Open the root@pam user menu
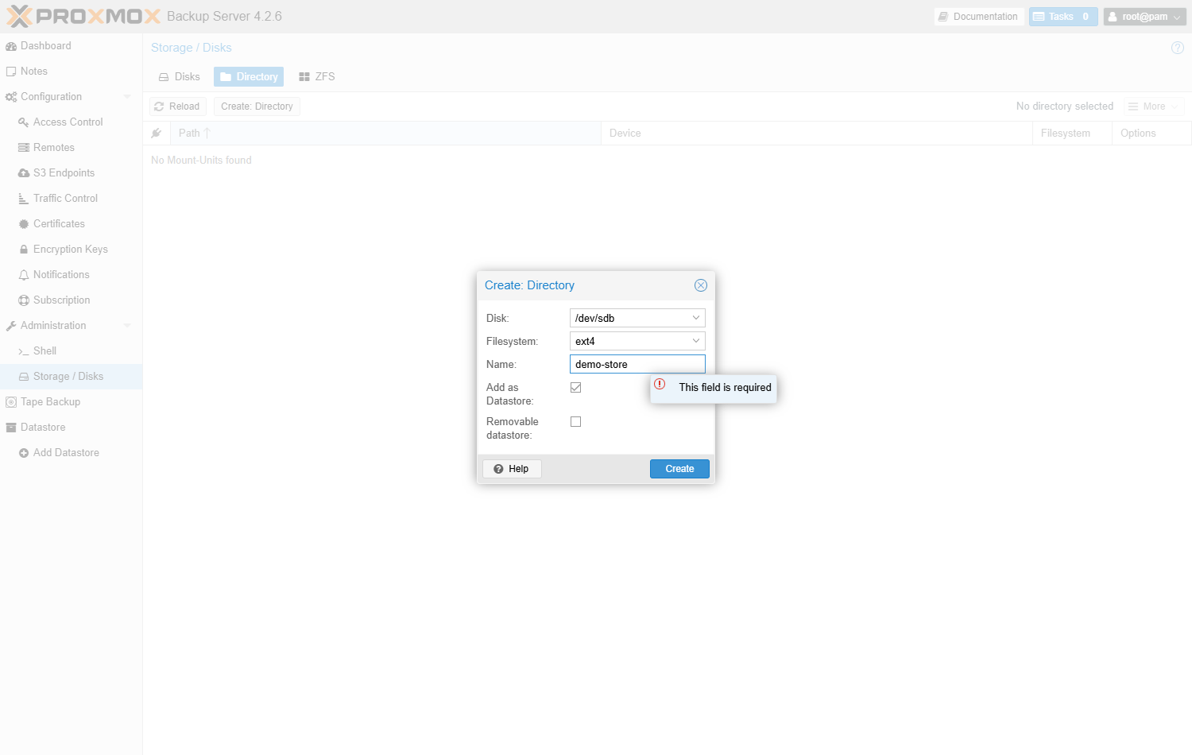Viewport: 1192px width, 755px height. pyautogui.click(x=1145, y=17)
